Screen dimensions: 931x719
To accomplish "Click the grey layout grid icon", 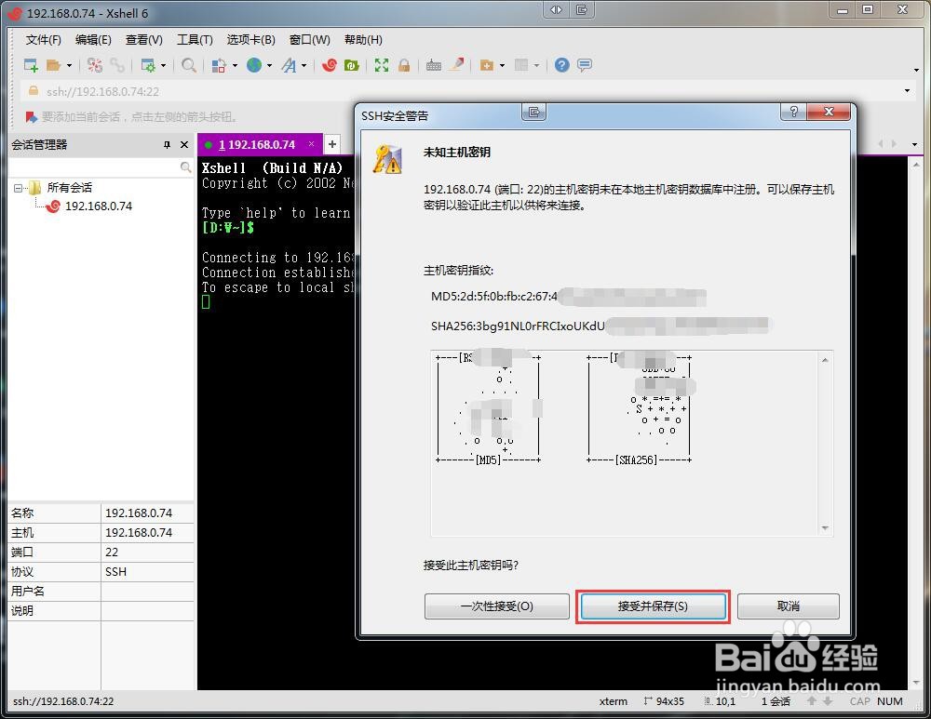I will click(521, 65).
